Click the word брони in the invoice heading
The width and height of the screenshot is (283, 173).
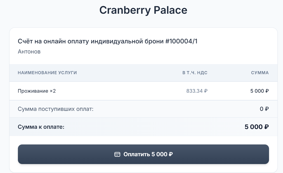coord(153,41)
